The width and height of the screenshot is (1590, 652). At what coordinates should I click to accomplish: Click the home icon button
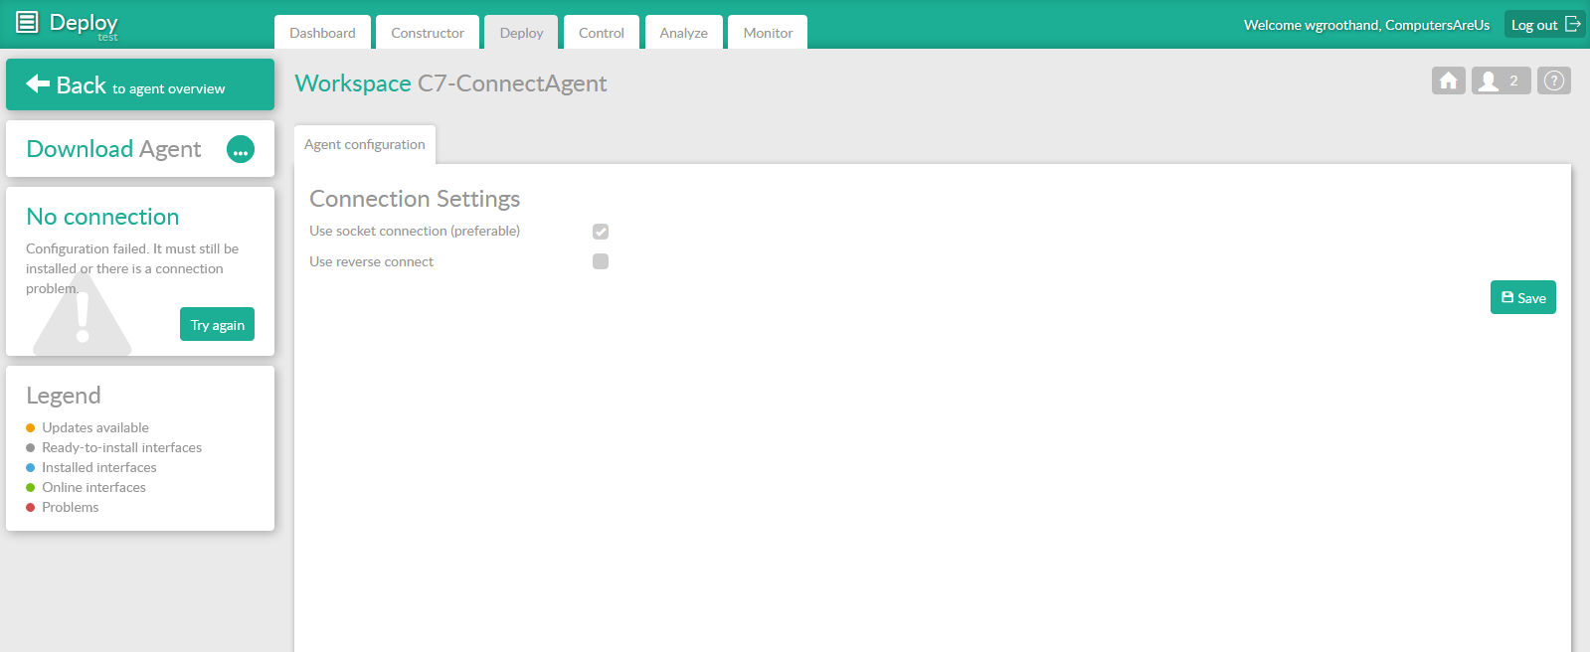coord(1448,81)
